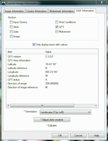
Task: Select the Latitude row in the list
Action: 52,64
